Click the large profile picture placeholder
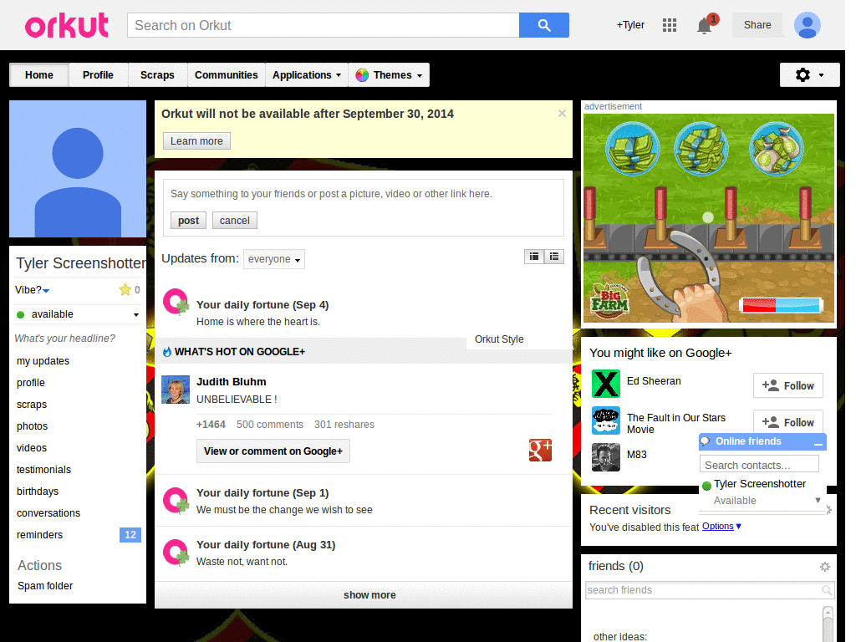 click(x=78, y=169)
